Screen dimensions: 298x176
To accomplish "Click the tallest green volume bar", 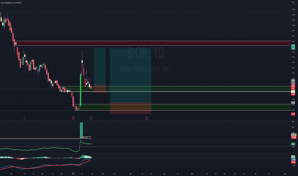I will coord(82,130).
